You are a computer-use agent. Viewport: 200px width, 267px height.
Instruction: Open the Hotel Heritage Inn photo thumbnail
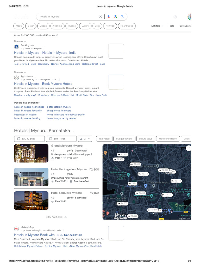pyautogui.click(x=31, y=177)
